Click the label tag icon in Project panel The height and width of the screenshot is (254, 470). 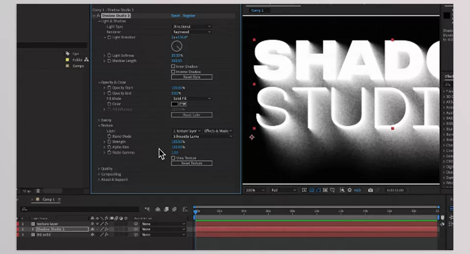68,54
